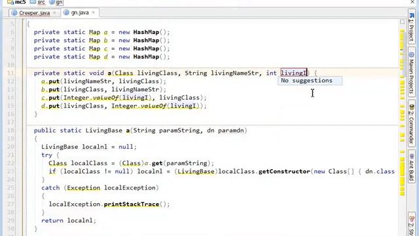
Task: Click Map variable b declaration name
Action: pyautogui.click(x=106, y=40)
